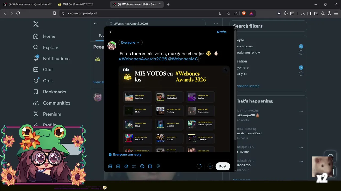Click 'Everyone can reply' setting
Image resolution: width=341 pixels, height=191 pixels.
click(125, 155)
